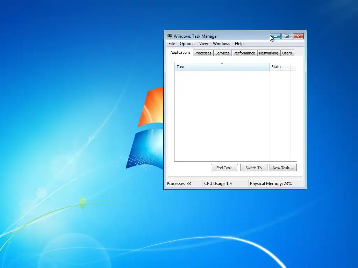Sort by the Task column header
Viewport: 358px width, 268px height.
(x=222, y=67)
